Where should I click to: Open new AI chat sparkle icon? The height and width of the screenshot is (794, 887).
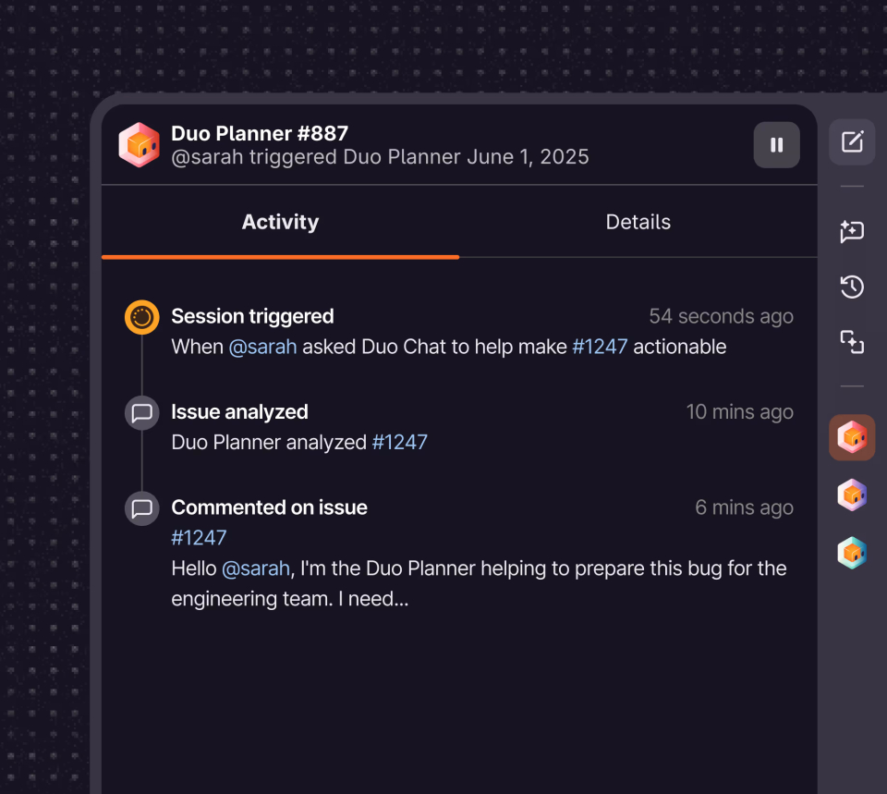(852, 231)
